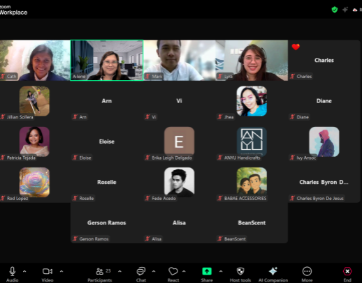Image resolution: width=362 pixels, height=283 pixels.
Task: Click Erika Leigh Delgado's avatar tile
Action: [179, 141]
